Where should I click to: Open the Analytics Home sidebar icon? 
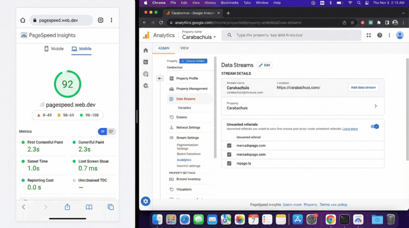[x=145, y=51]
